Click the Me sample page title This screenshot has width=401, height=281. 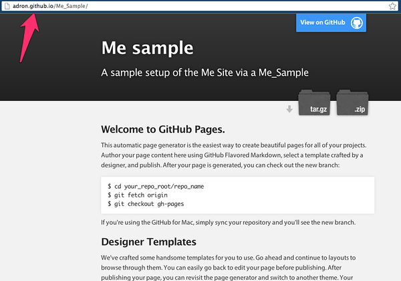(147, 48)
